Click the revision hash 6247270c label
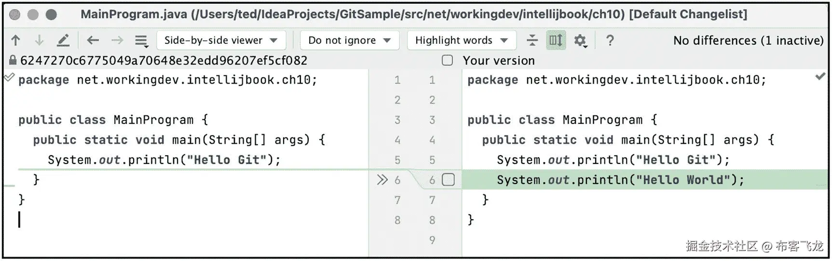Screen dimensions: 832x261 pos(164,61)
